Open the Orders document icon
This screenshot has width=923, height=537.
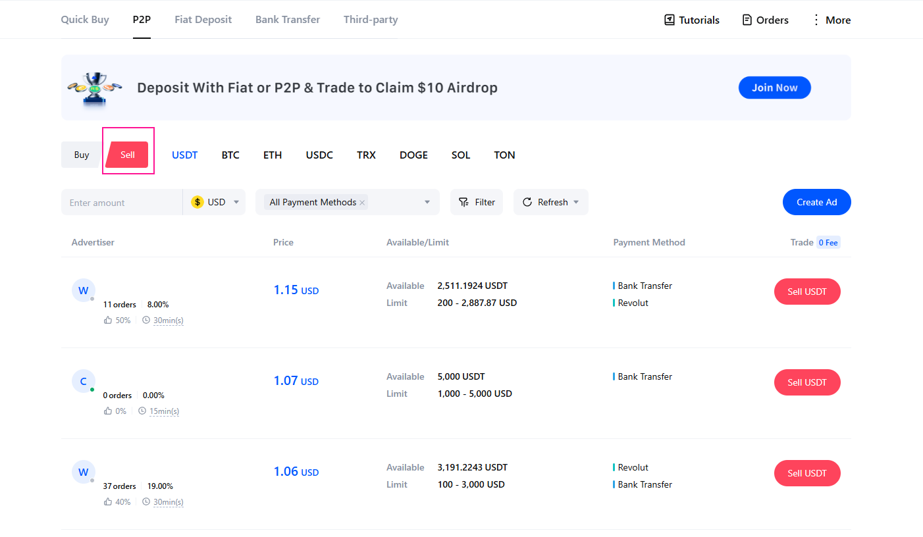pyautogui.click(x=747, y=20)
